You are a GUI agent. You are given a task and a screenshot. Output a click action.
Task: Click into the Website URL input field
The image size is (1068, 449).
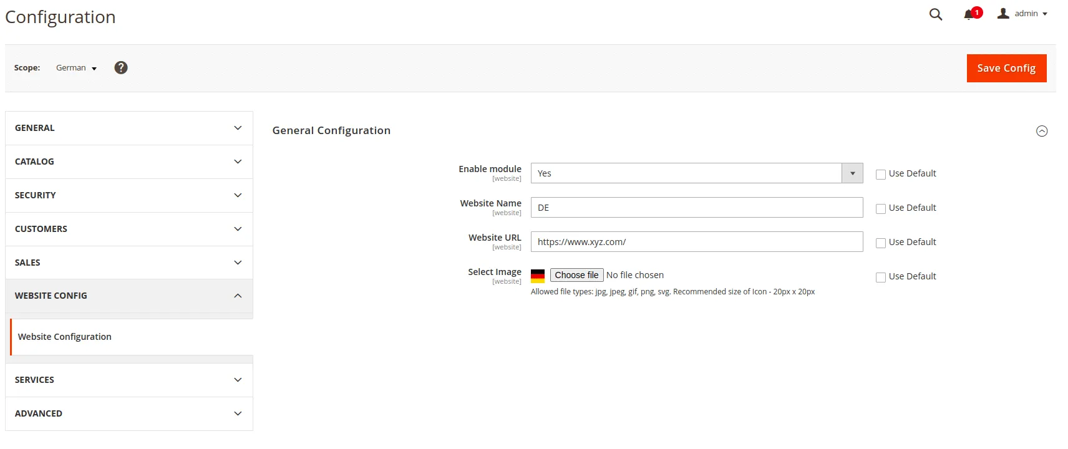tap(696, 242)
